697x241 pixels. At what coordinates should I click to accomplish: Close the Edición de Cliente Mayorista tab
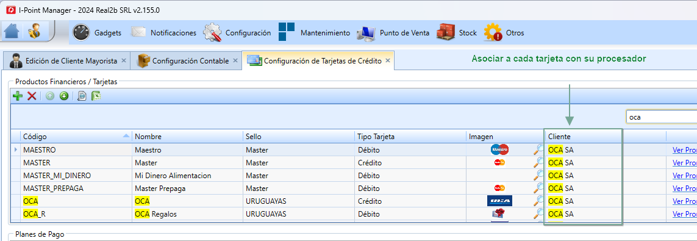[x=124, y=61]
